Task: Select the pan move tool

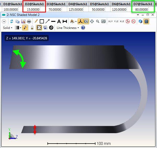Action: pyautogui.click(x=92, y=21)
